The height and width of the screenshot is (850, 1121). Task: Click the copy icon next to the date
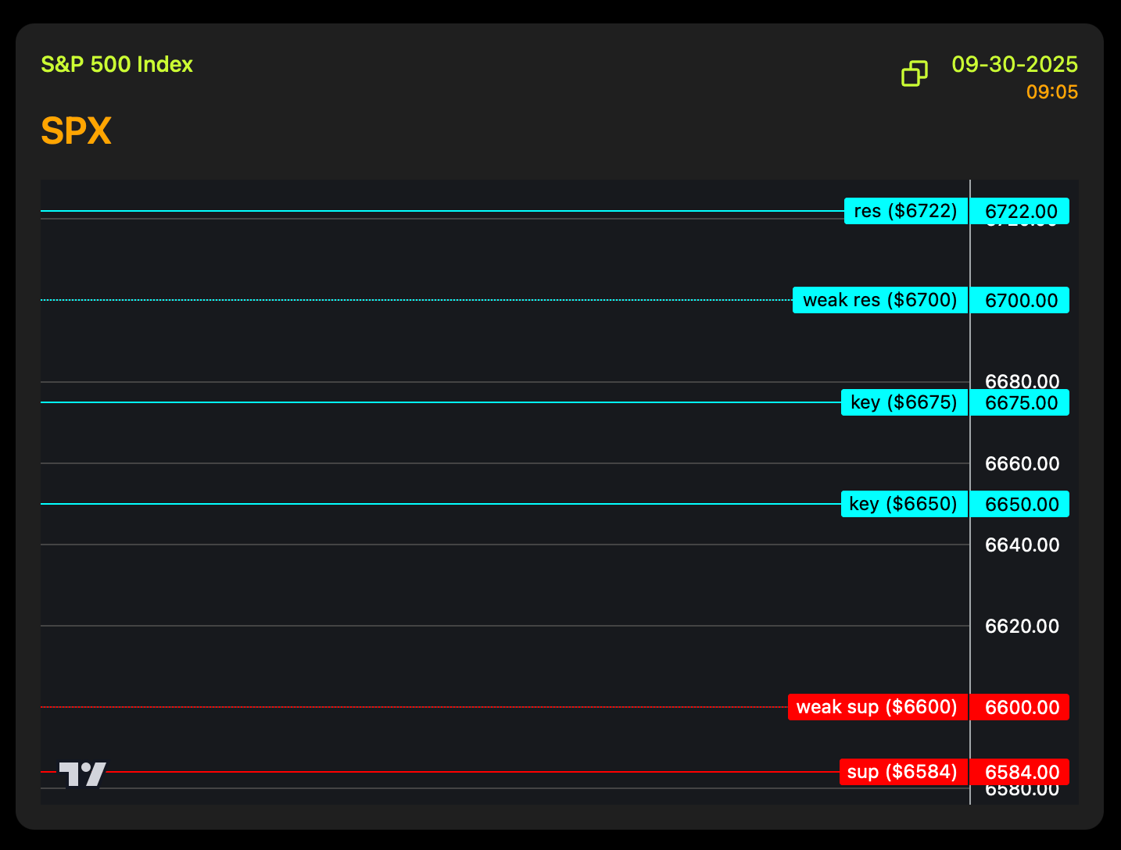(x=914, y=73)
